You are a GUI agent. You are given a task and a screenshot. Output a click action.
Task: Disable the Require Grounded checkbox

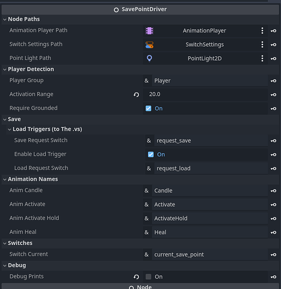pos(149,109)
